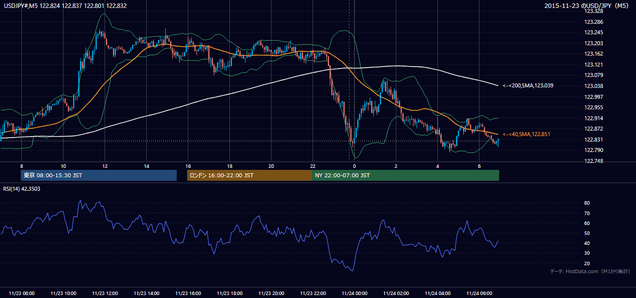This screenshot has height=298, width=636.
Task: Click price axis label 122.748
Action: pos(594,161)
